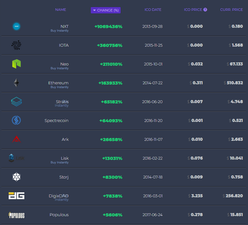
Task: Open the Storj coin name
Action: pos(64,177)
